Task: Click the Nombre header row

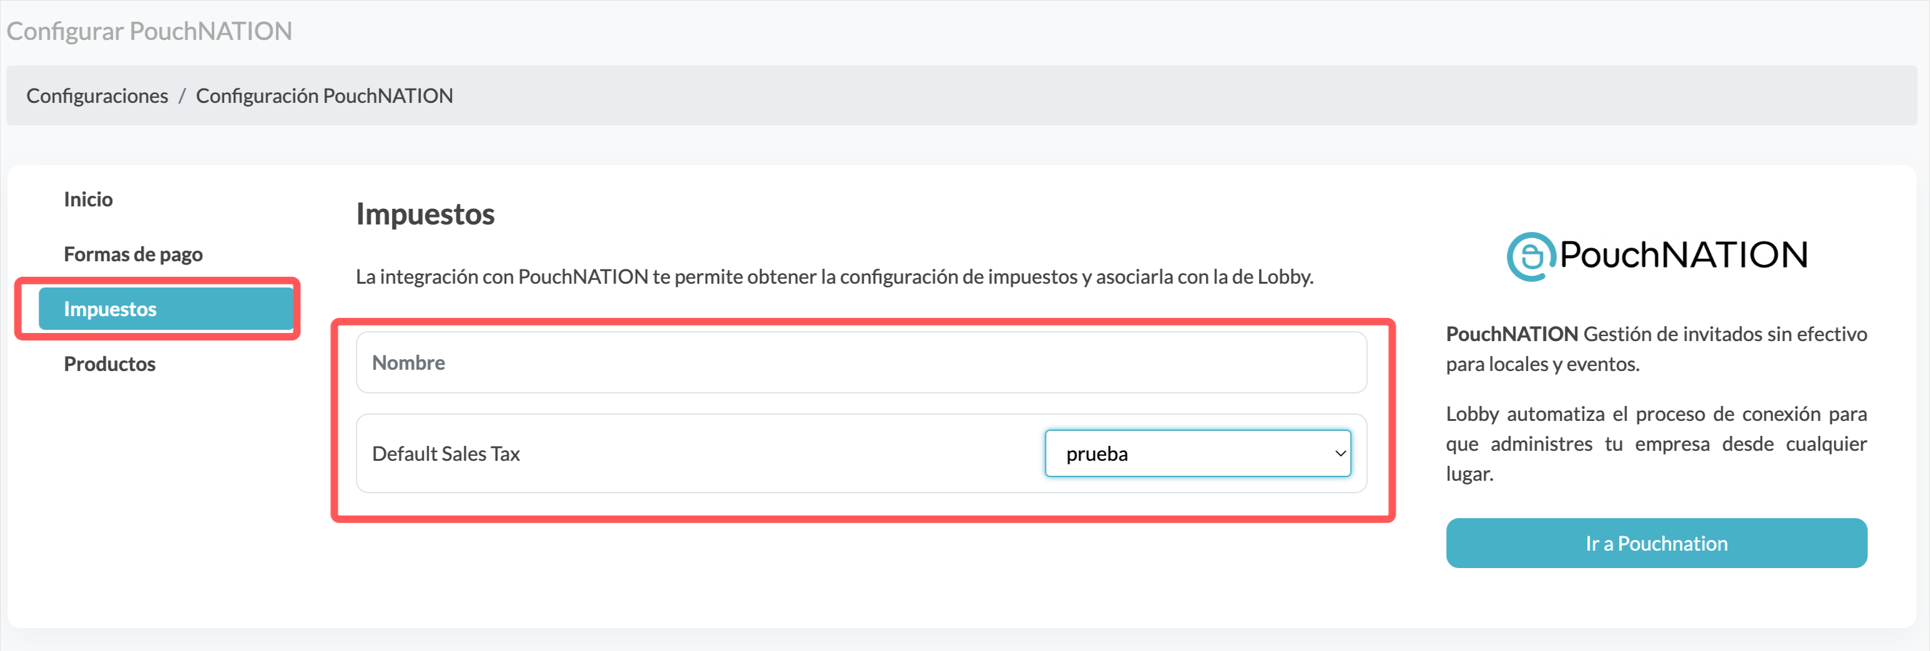Action: [x=861, y=362]
